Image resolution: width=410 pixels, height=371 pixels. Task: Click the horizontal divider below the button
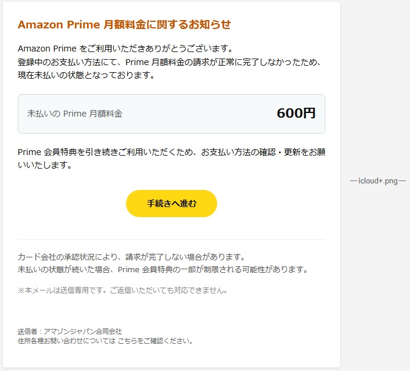[172, 239]
